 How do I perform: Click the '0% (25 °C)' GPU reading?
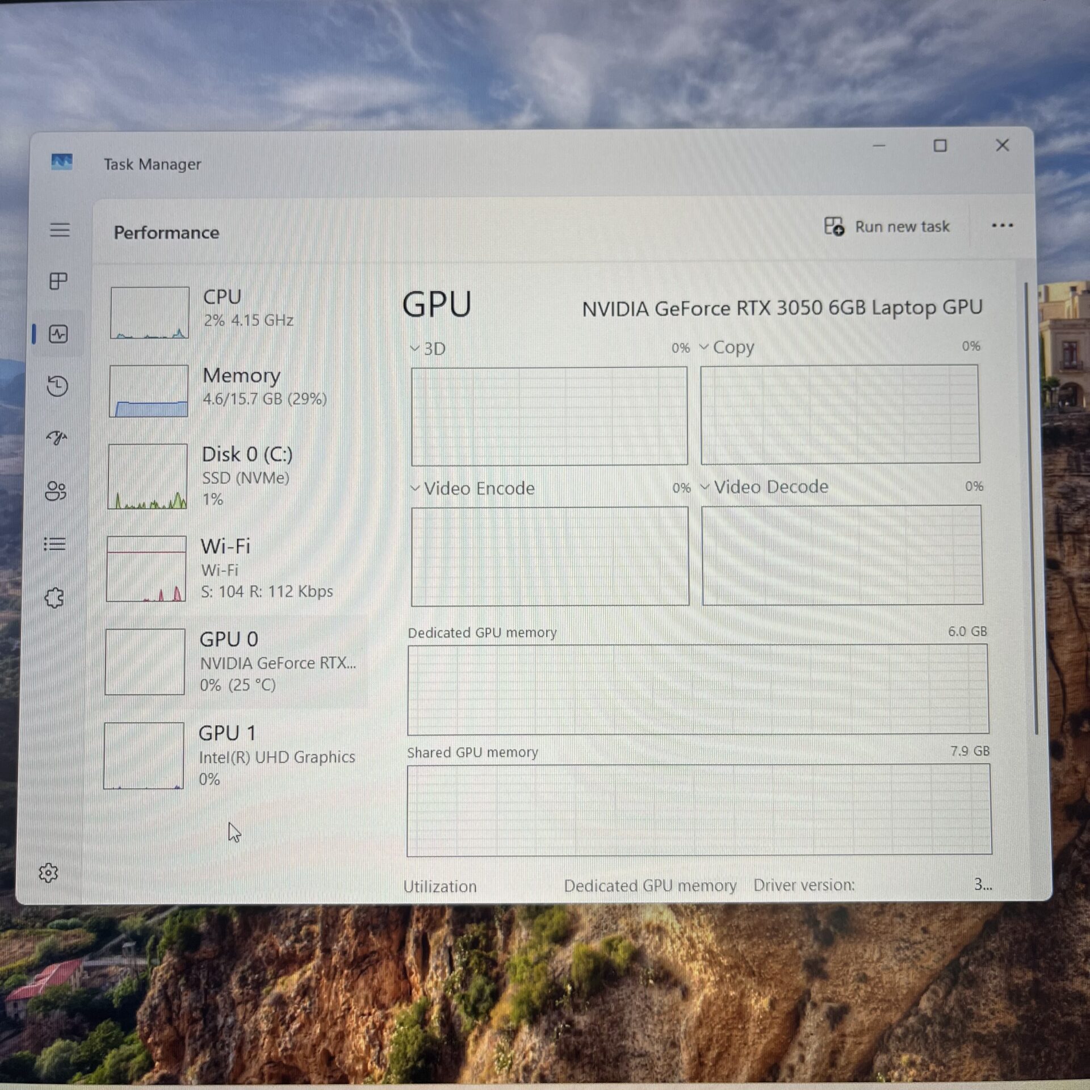[237, 685]
